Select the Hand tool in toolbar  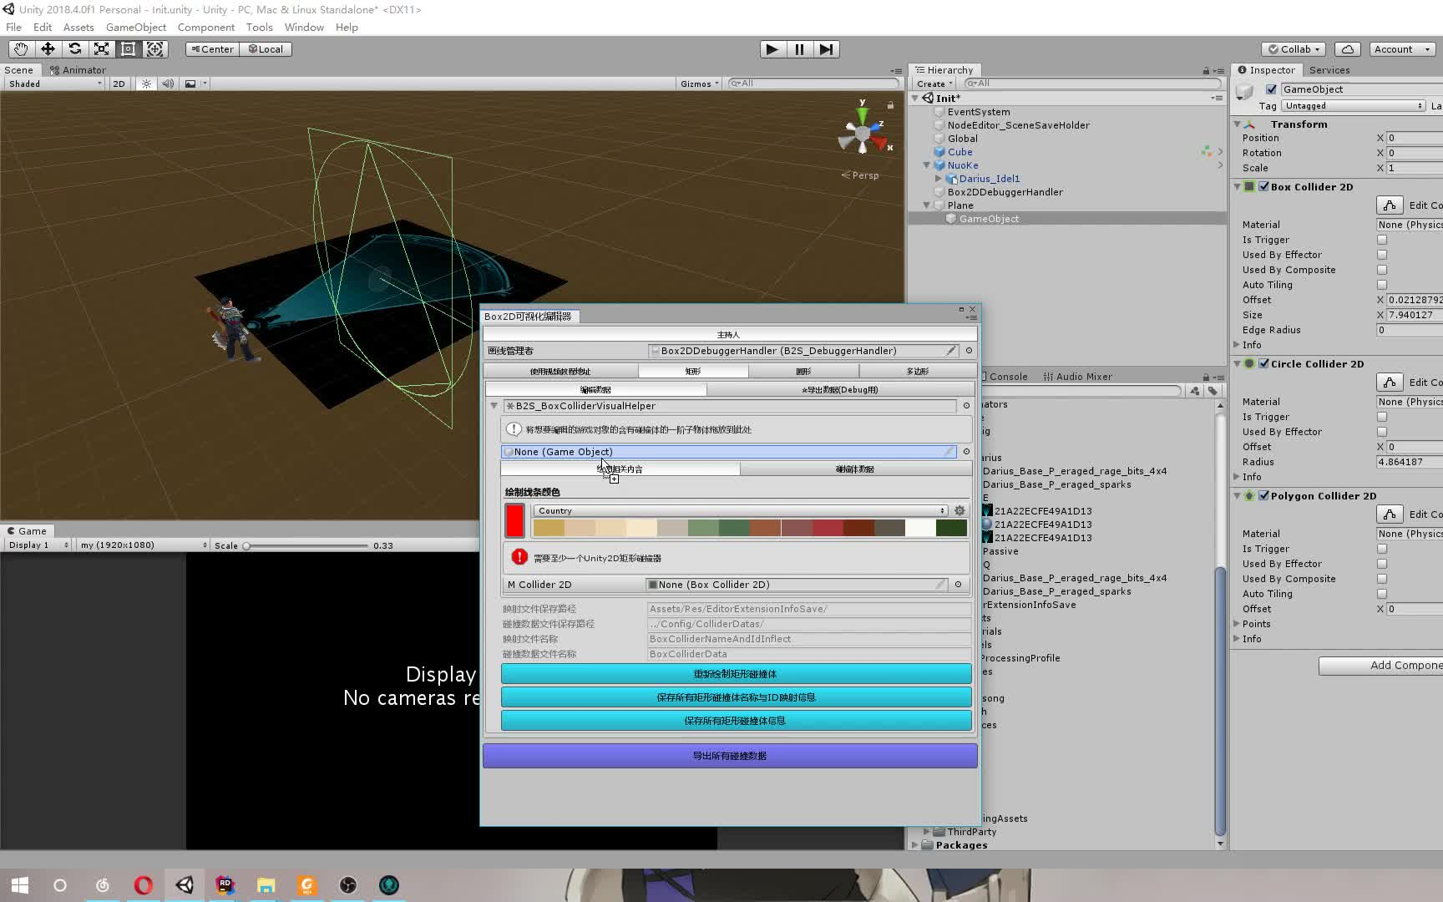coord(21,49)
